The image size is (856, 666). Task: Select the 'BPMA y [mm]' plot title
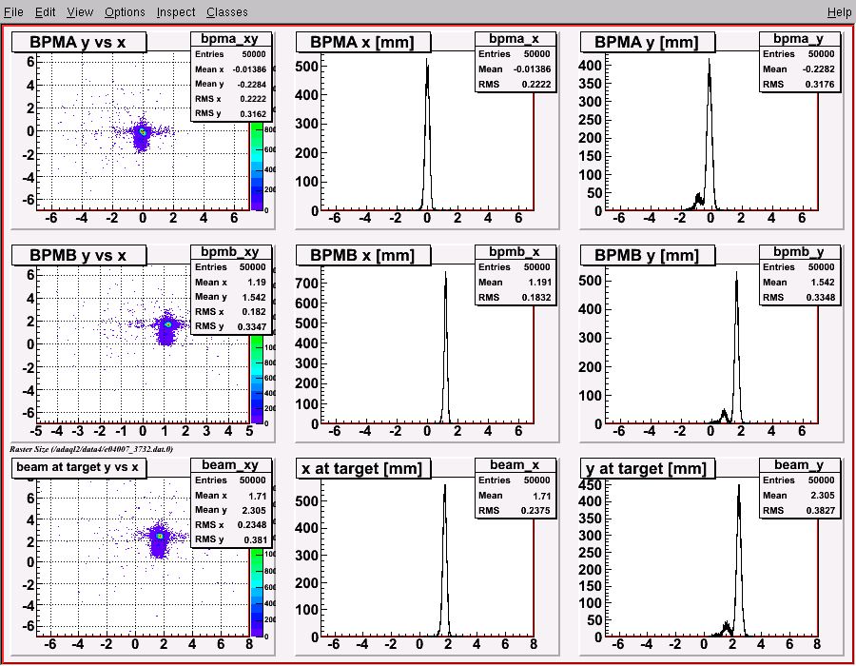pyautogui.click(x=647, y=42)
